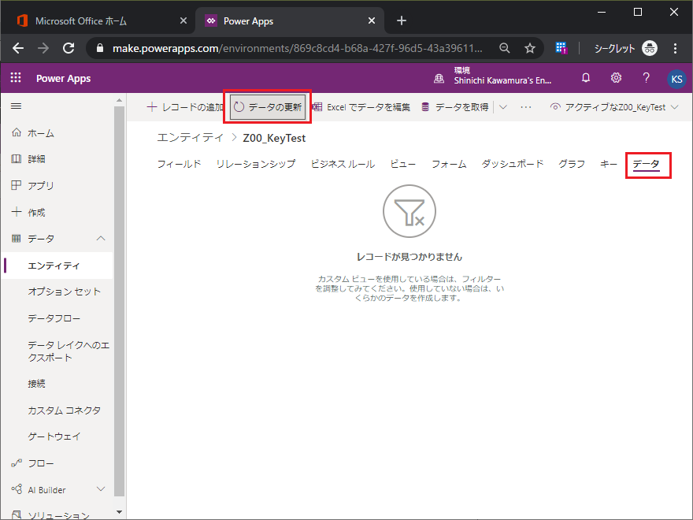Switch to フィールド tab
The height and width of the screenshot is (520, 693).
(179, 164)
